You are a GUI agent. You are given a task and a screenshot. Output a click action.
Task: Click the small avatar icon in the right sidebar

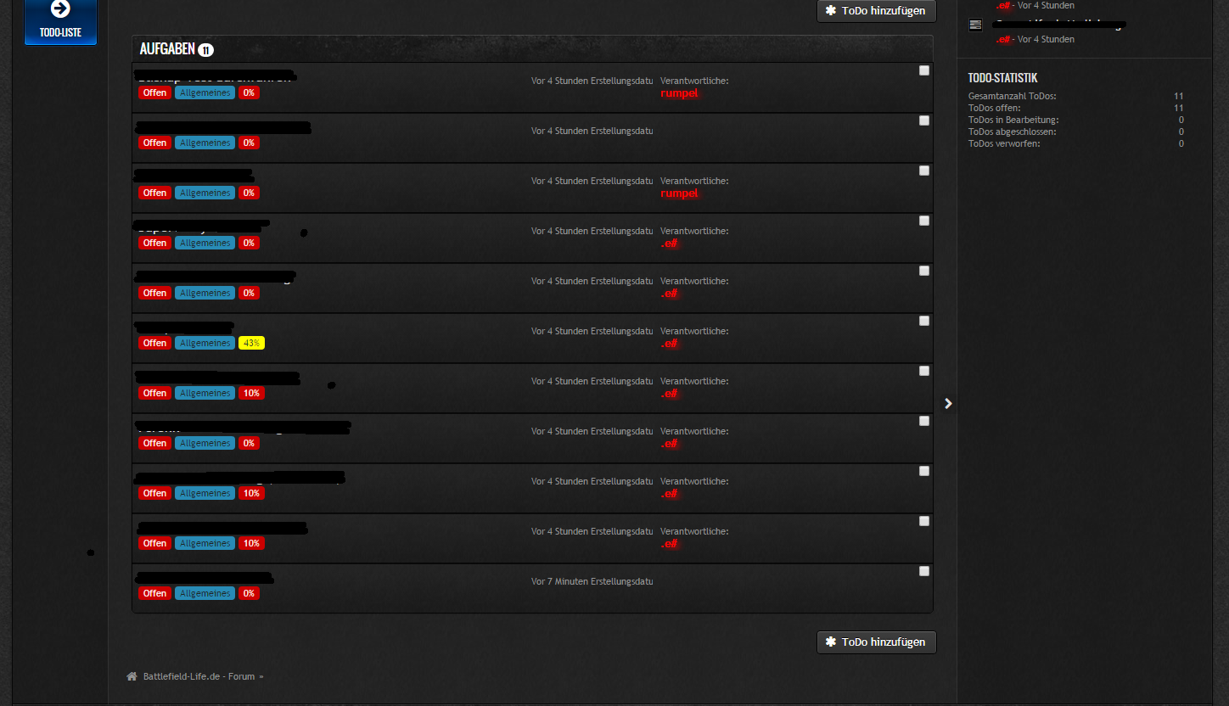[x=975, y=25]
